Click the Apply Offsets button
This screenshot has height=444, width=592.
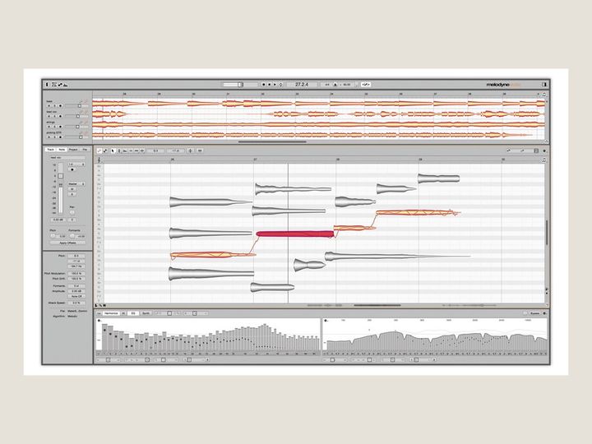68,243
